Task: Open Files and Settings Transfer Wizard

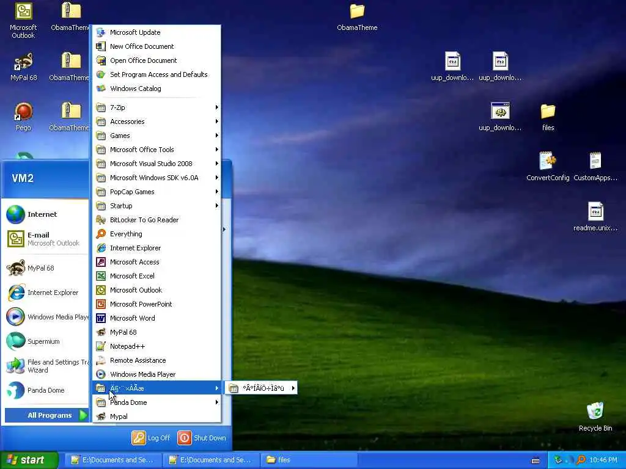Action: (x=46, y=366)
